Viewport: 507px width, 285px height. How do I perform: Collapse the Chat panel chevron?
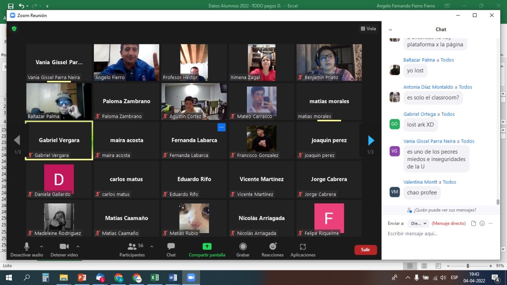click(x=390, y=30)
